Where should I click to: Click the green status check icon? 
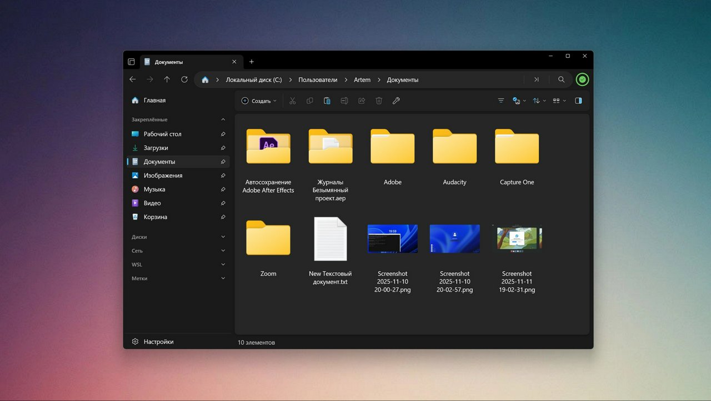[x=582, y=79]
